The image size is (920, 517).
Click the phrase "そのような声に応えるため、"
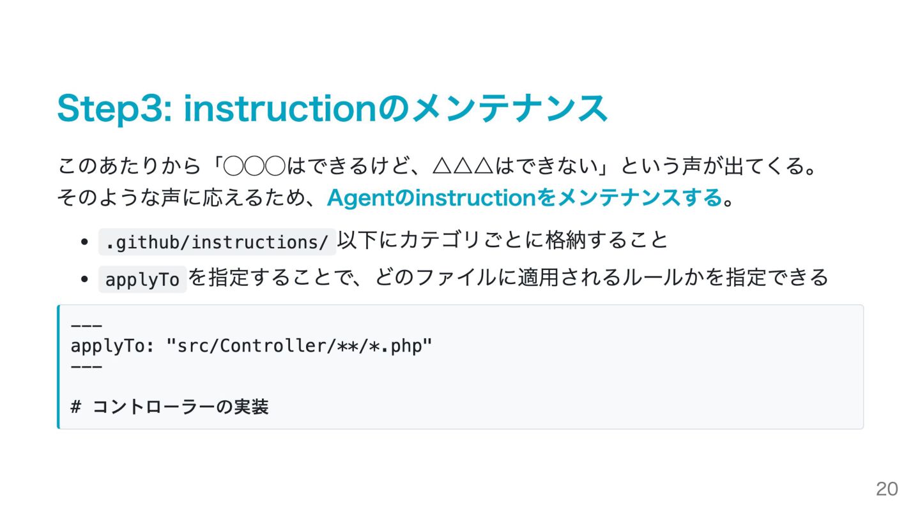tap(192, 198)
